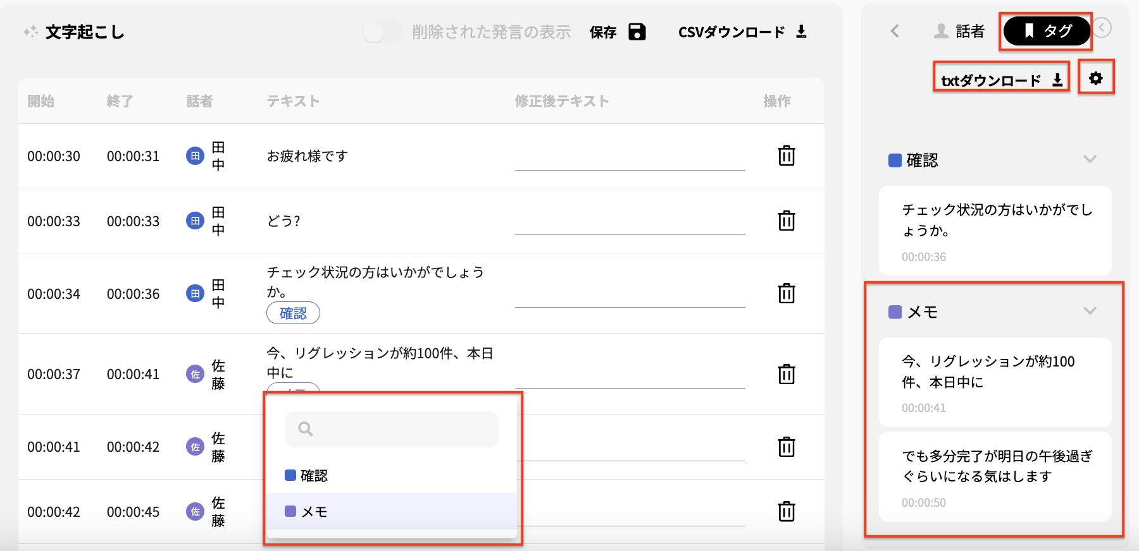Click 田中 speaker avatar in 00:00:34 row

coord(195,293)
